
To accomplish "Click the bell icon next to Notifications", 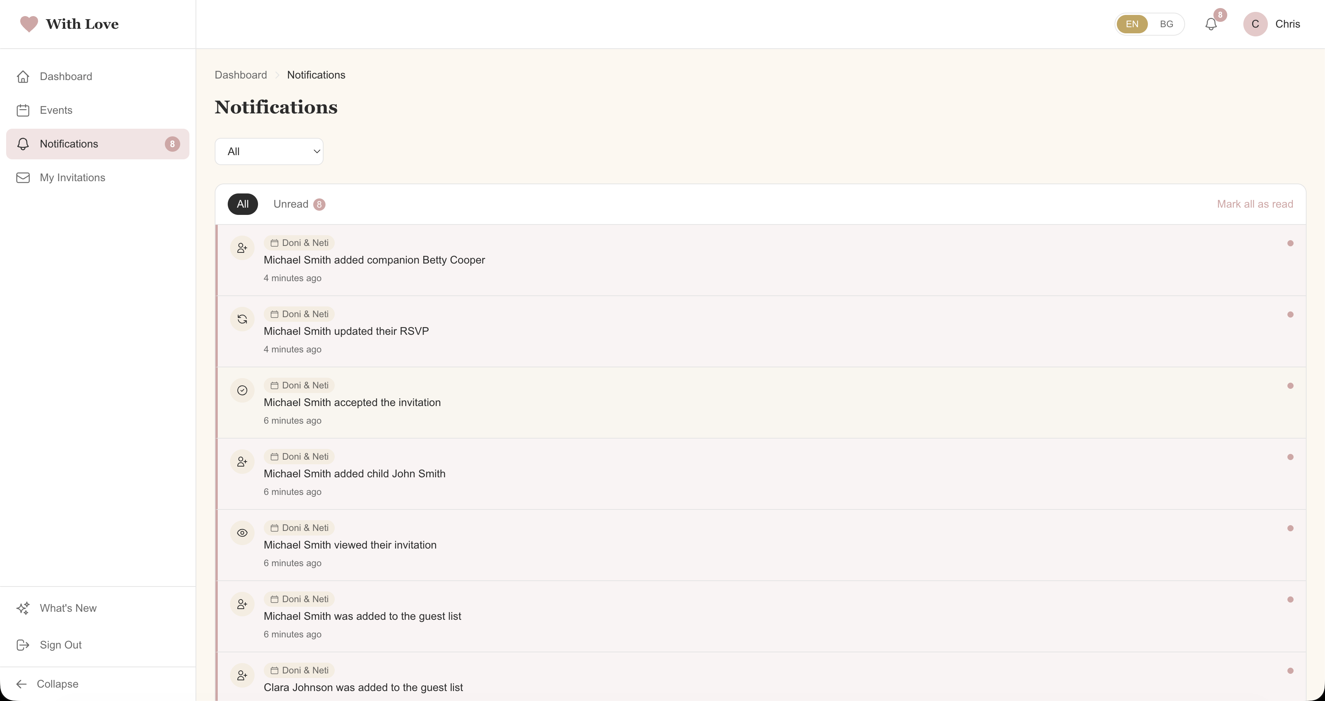I will coord(24,144).
